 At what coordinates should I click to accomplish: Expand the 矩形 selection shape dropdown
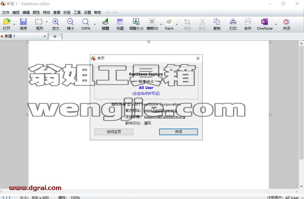tap(47, 22)
